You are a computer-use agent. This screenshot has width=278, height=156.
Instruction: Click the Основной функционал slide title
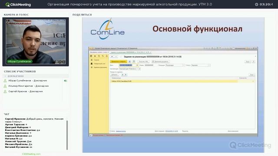tap(197, 29)
